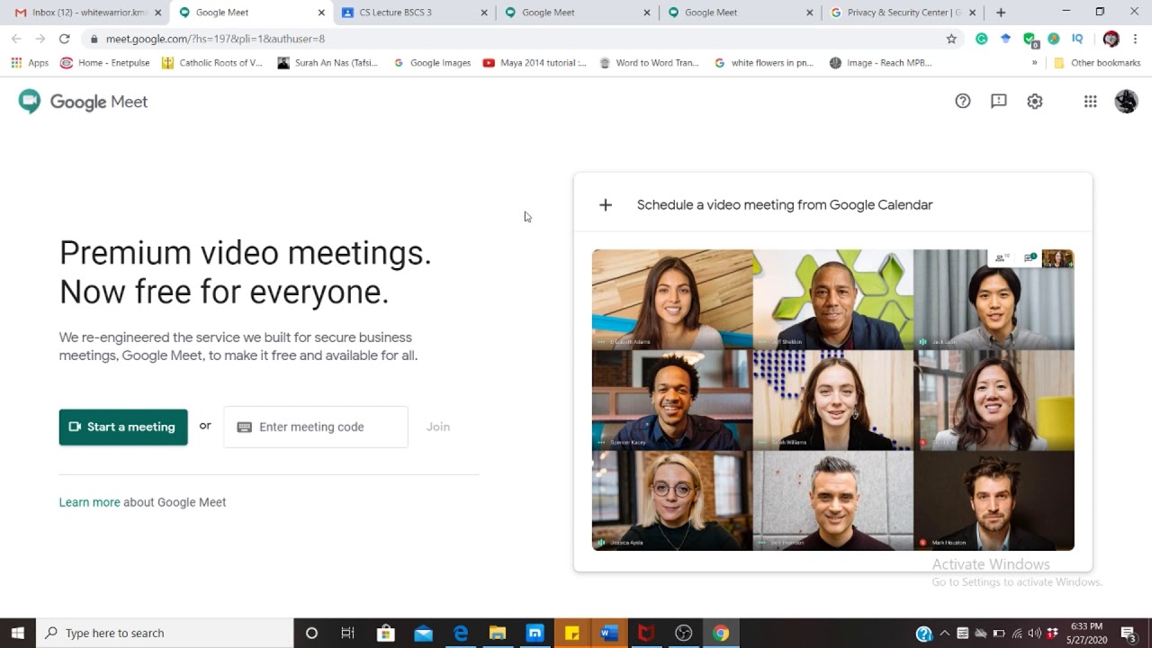Open the Surah An Nas bookmark
The width and height of the screenshot is (1152, 648).
tap(328, 63)
